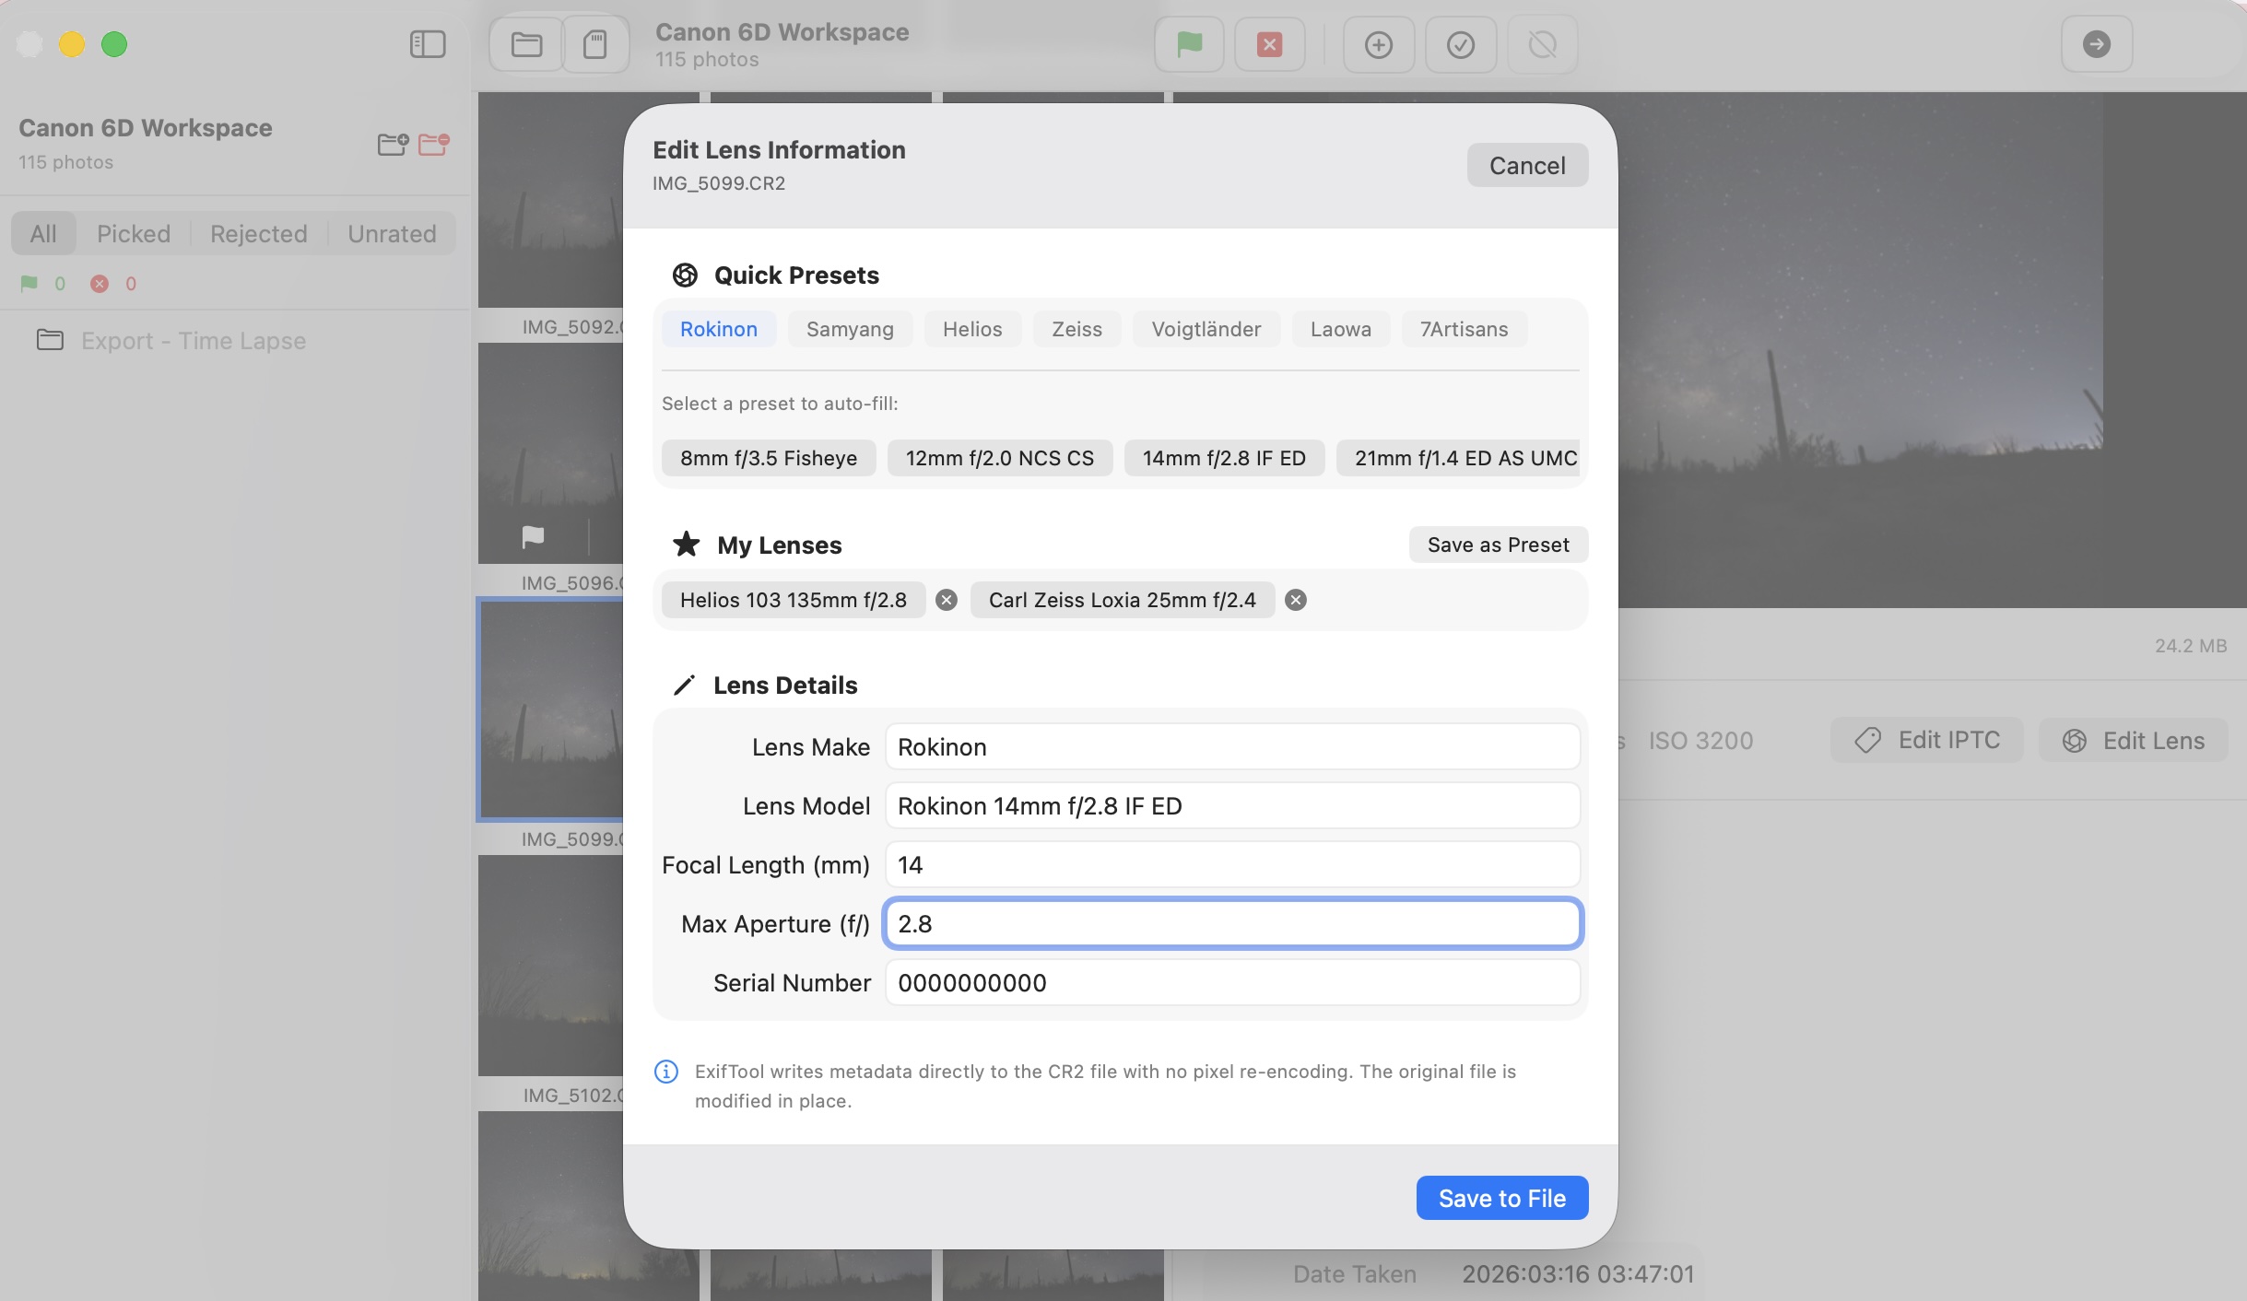
Task: Click the yellow minimize window button
Action: click(x=72, y=44)
